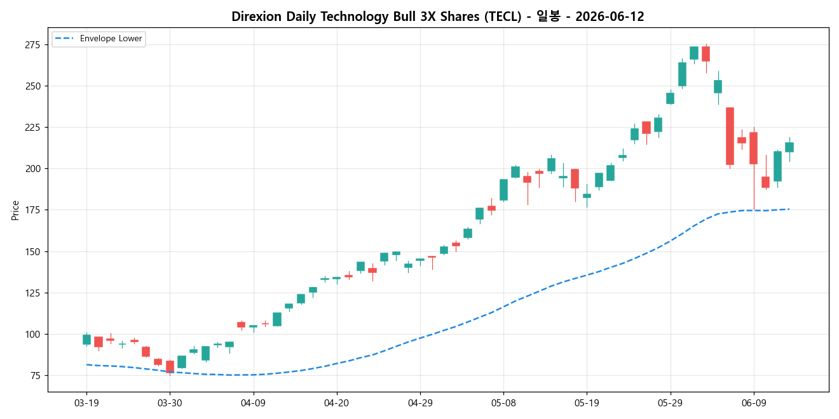This screenshot has height=419, width=839.
Task: Click the 04-29 date axis label
Action: [x=420, y=402]
